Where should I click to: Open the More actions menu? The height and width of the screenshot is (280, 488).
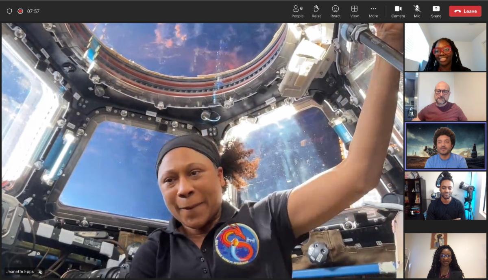pyautogui.click(x=373, y=11)
